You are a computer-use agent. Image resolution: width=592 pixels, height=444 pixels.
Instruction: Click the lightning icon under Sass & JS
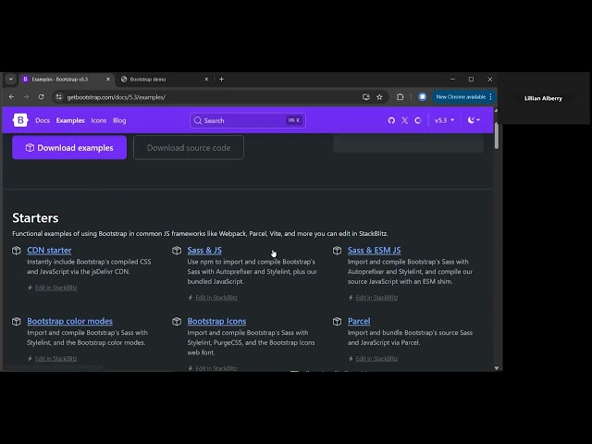(191, 298)
